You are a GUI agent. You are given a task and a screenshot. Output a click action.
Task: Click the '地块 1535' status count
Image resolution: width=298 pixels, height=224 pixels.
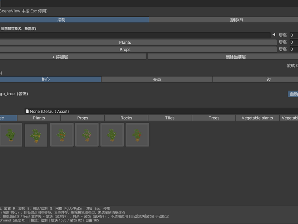[x=59, y=220]
